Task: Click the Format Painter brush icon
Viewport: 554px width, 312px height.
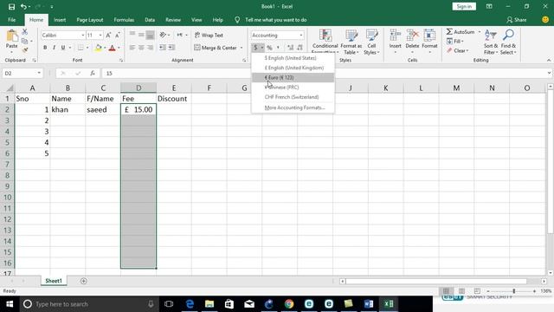Action: [25, 49]
